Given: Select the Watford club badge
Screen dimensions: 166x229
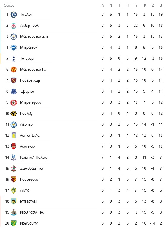Looking at the screenshot, I should coord(14,179).
